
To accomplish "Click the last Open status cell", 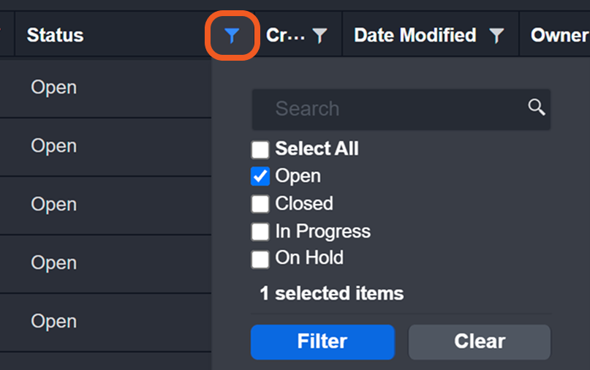I will coord(53,321).
